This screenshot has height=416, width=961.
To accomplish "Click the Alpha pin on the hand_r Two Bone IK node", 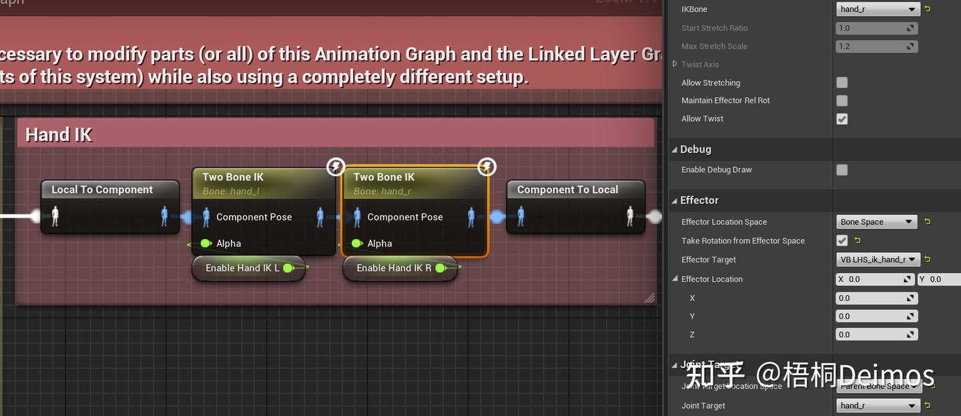I will pyautogui.click(x=358, y=243).
